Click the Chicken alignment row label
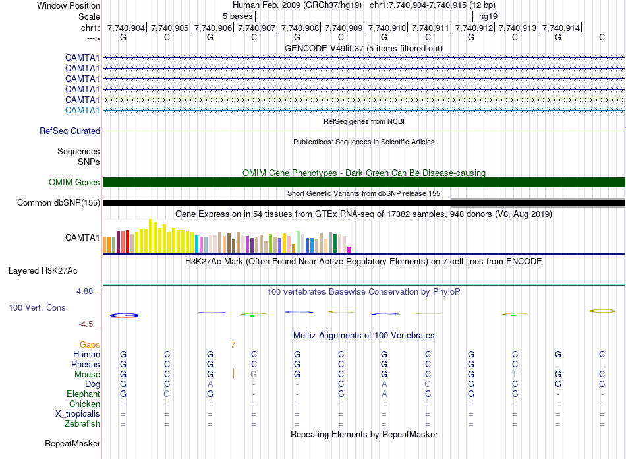 (84, 404)
